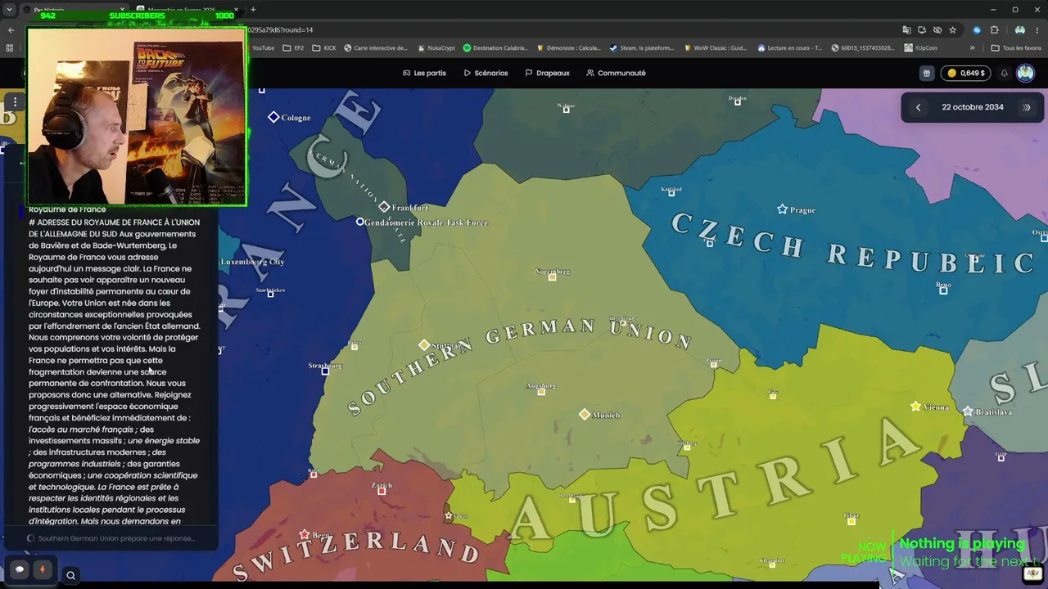This screenshot has width=1048, height=589.
Task: Click the translate page icon in address bar
Action: [906, 30]
